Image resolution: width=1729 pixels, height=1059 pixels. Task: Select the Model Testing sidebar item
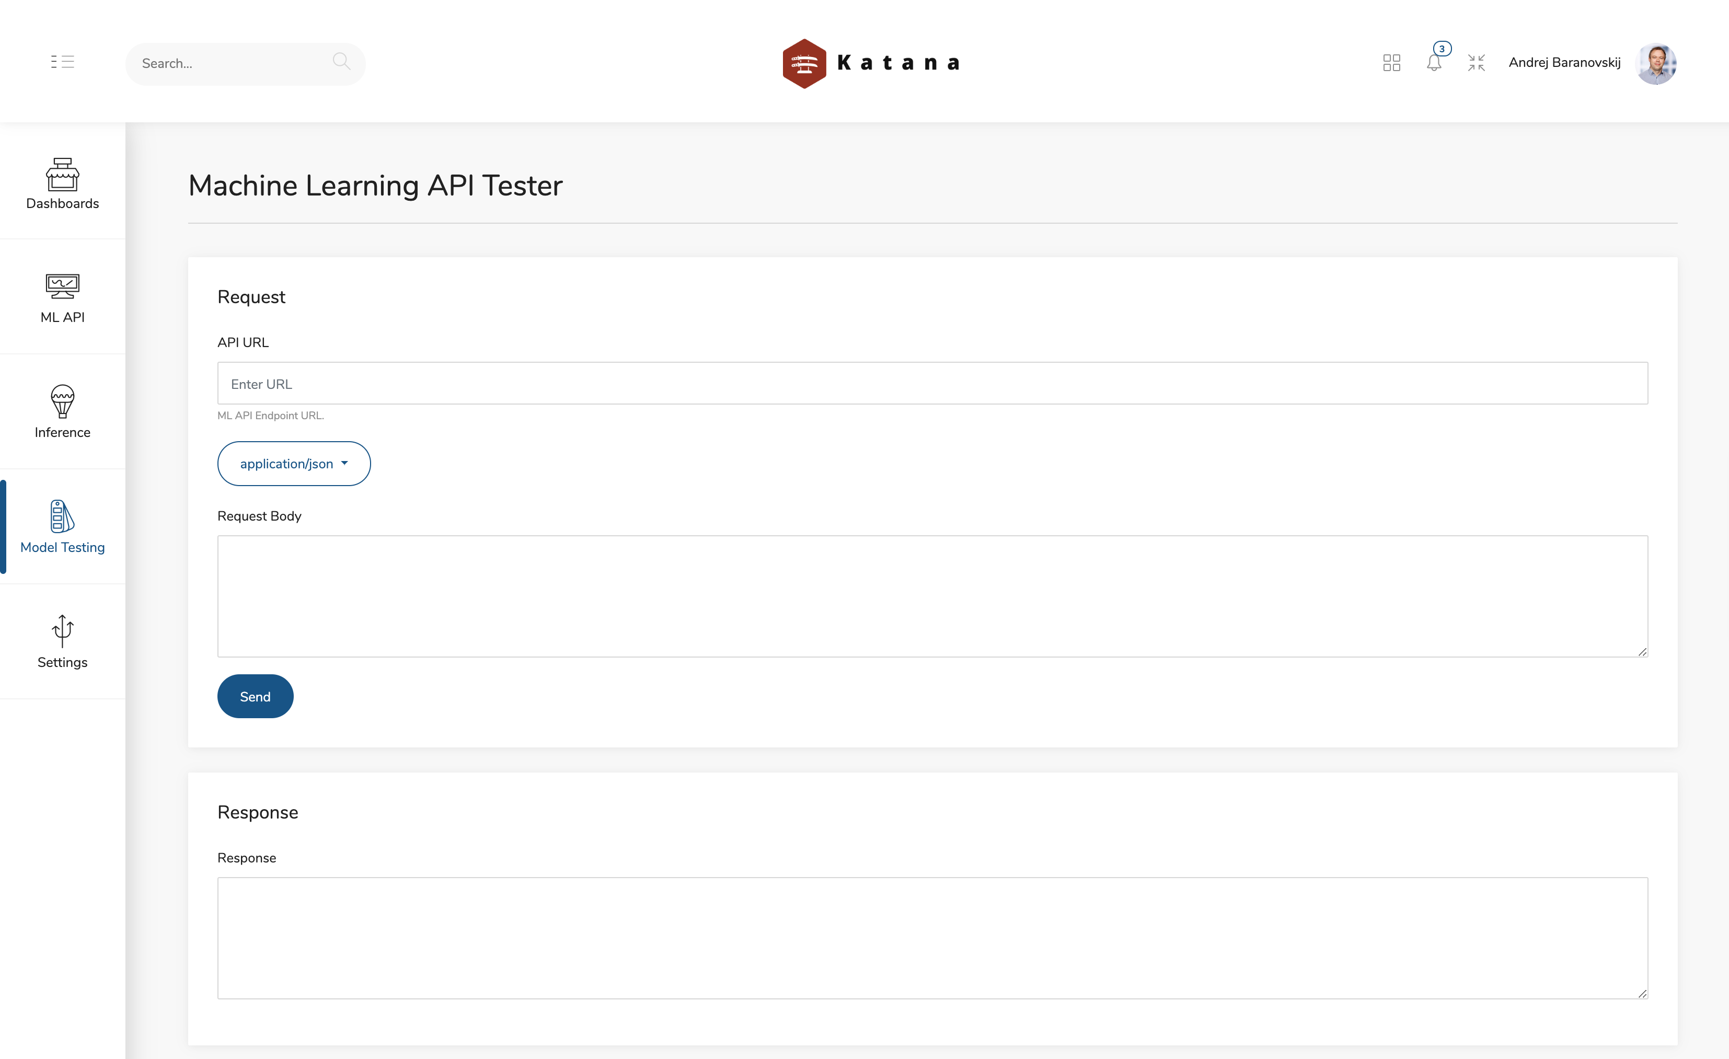click(62, 527)
